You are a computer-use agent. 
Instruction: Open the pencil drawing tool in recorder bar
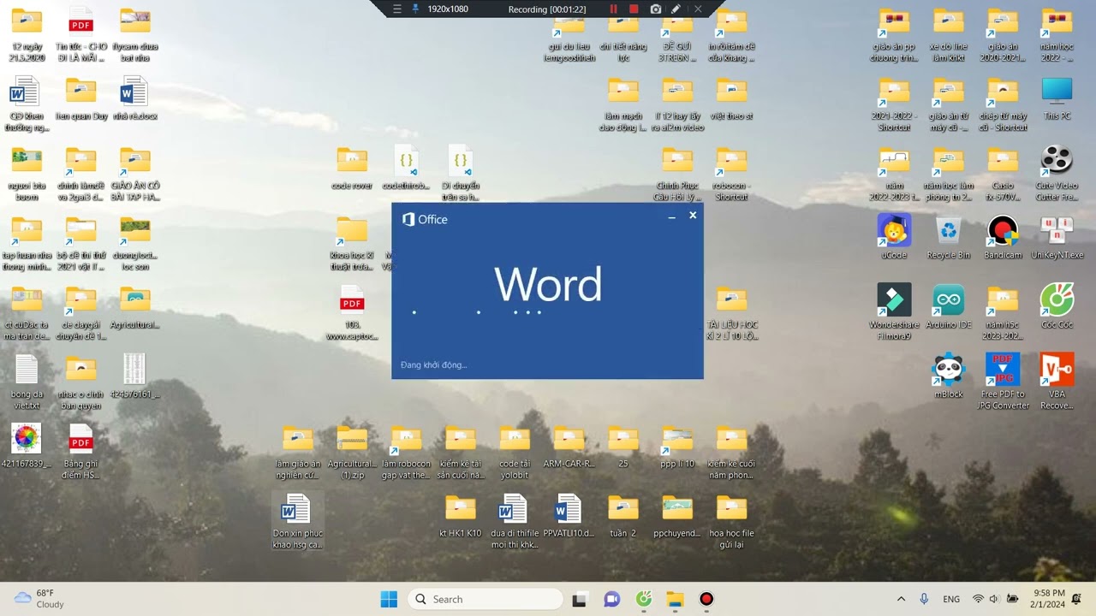click(676, 9)
